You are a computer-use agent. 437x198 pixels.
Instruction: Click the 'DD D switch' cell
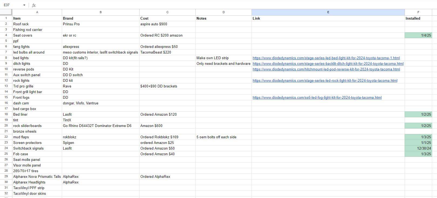(101, 75)
